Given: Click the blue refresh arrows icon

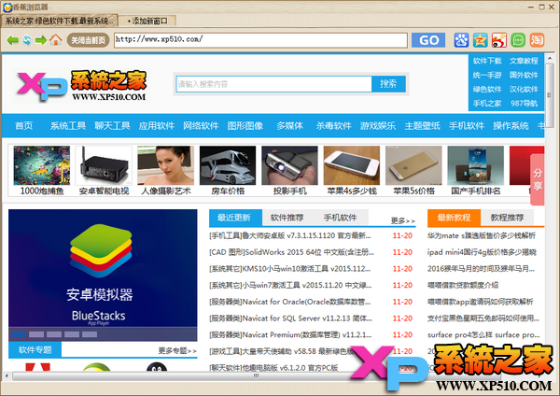Looking at the screenshot, I should [x=27, y=40].
